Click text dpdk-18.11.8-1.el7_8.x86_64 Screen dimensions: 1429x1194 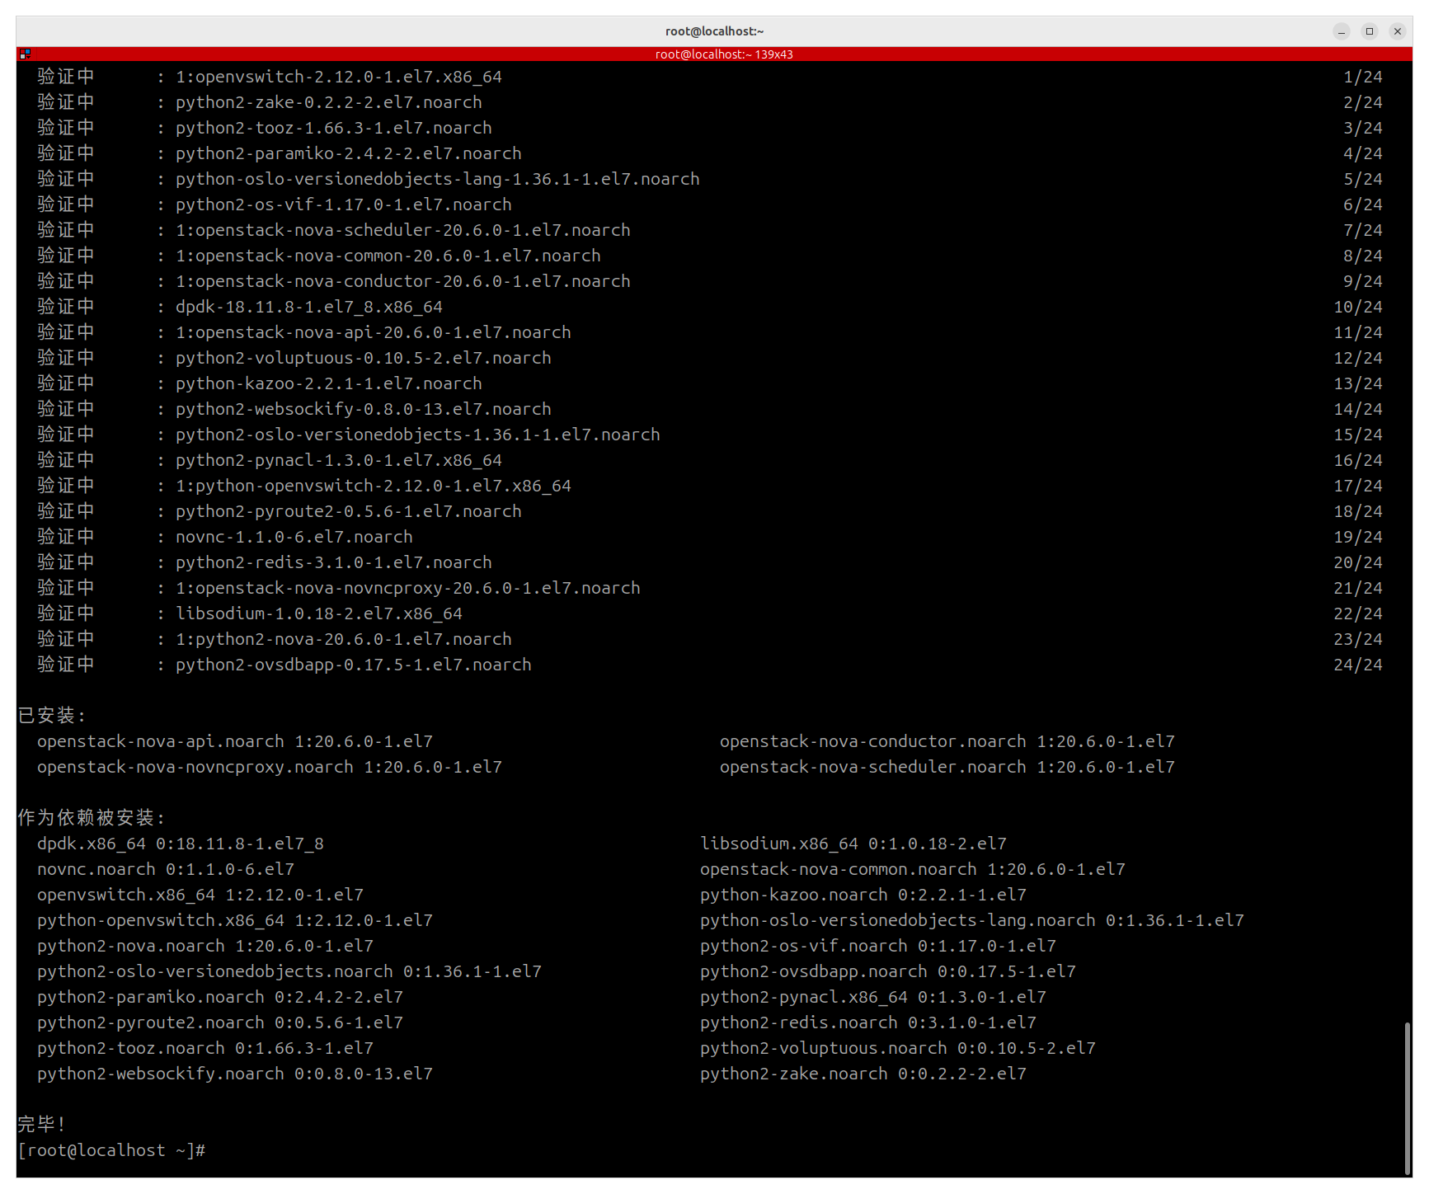click(309, 307)
